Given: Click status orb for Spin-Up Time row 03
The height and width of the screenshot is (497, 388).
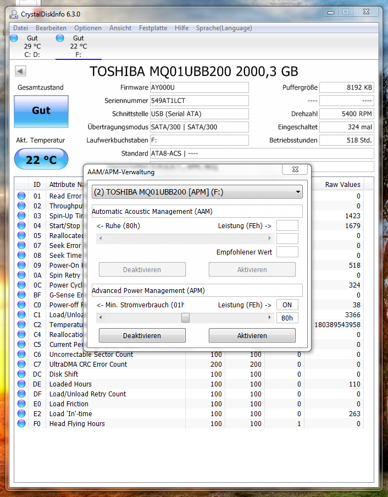Looking at the screenshot, I should point(21,216).
